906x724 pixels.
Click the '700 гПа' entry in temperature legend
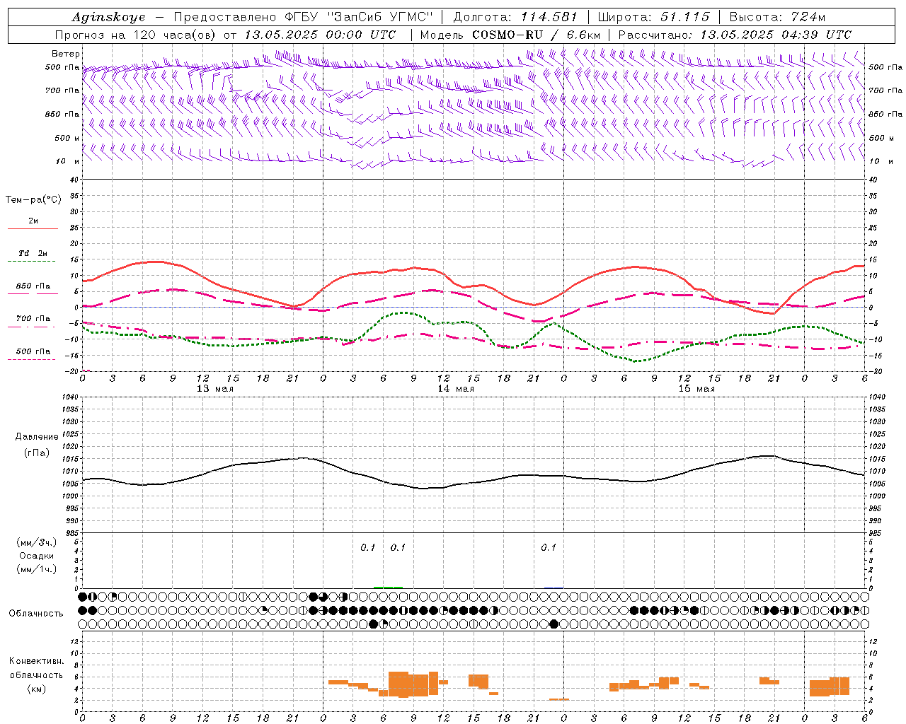pos(33,319)
